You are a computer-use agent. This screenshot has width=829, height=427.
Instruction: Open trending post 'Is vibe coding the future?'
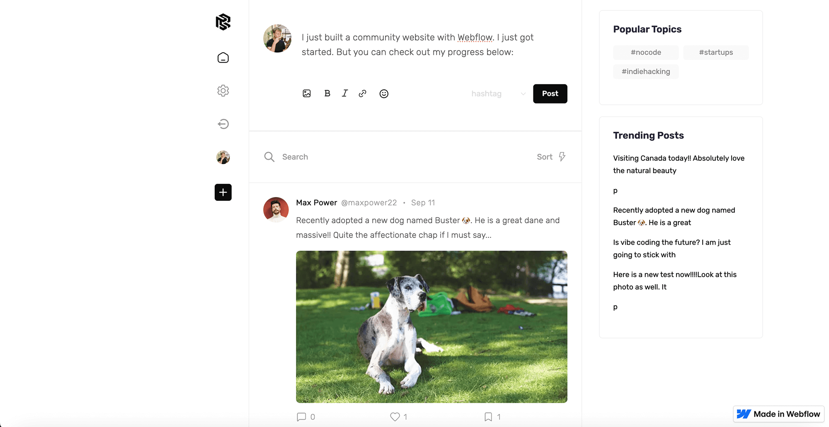coord(671,248)
